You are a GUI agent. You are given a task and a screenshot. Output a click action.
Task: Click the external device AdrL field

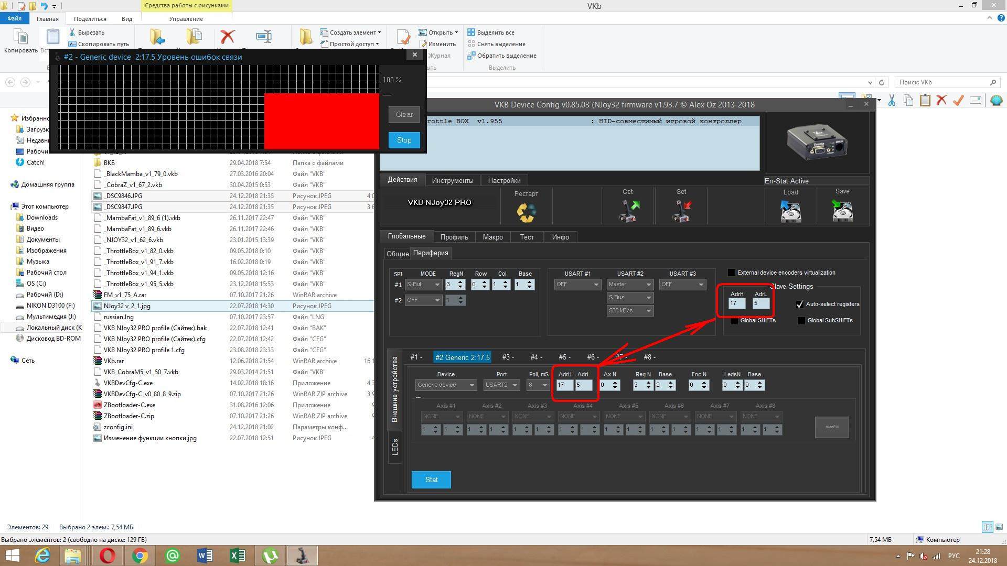tap(583, 385)
